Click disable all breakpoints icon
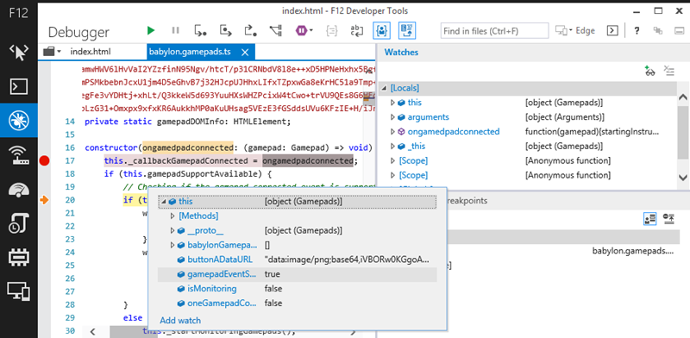The image size is (690, 338). [x=669, y=218]
